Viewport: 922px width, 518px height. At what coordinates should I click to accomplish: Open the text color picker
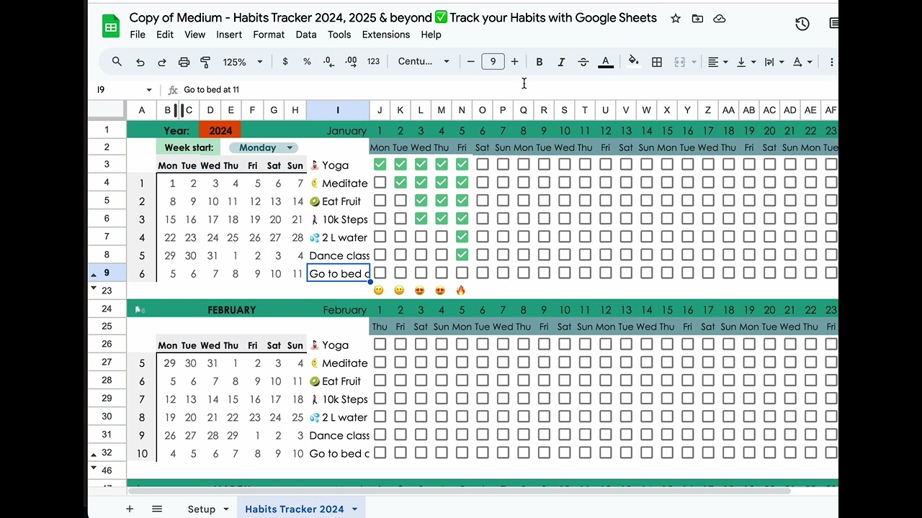point(606,63)
